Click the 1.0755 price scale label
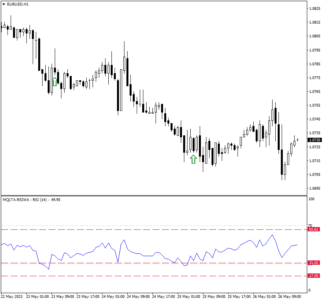This screenshot has width=323, height=301. (315, 105)
